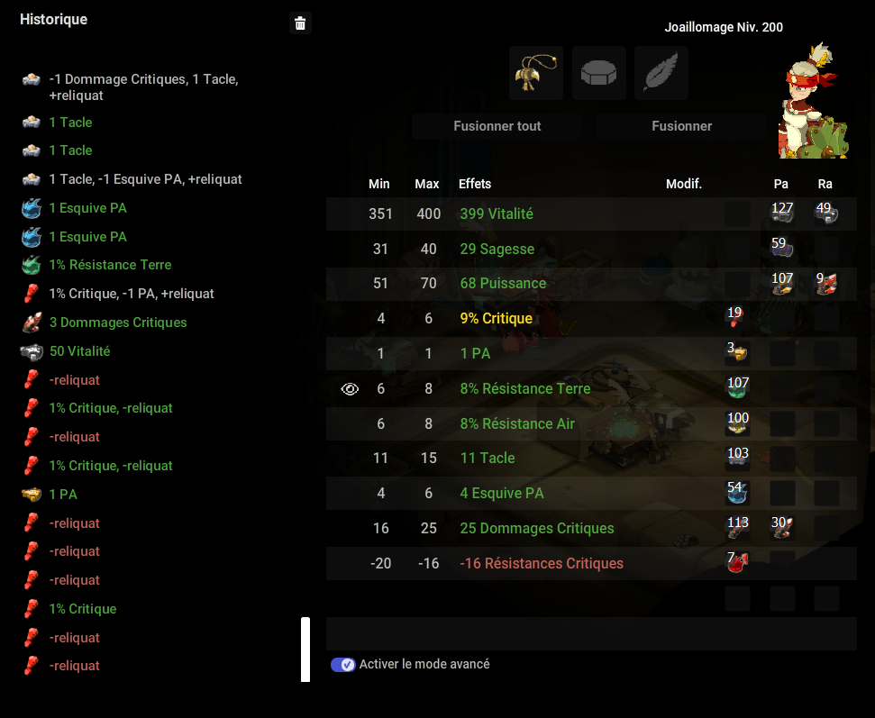
Task: Apply the 54 Esquive PA rune
Action: pos(736,492)
